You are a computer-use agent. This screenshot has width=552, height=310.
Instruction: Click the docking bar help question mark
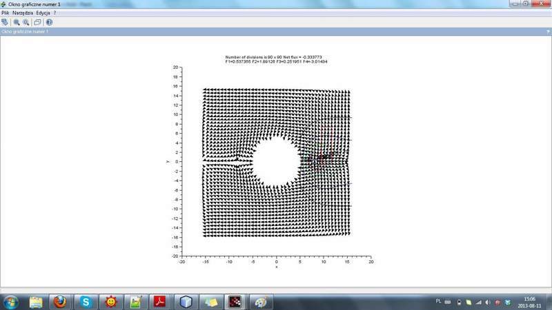click(548, 32)
